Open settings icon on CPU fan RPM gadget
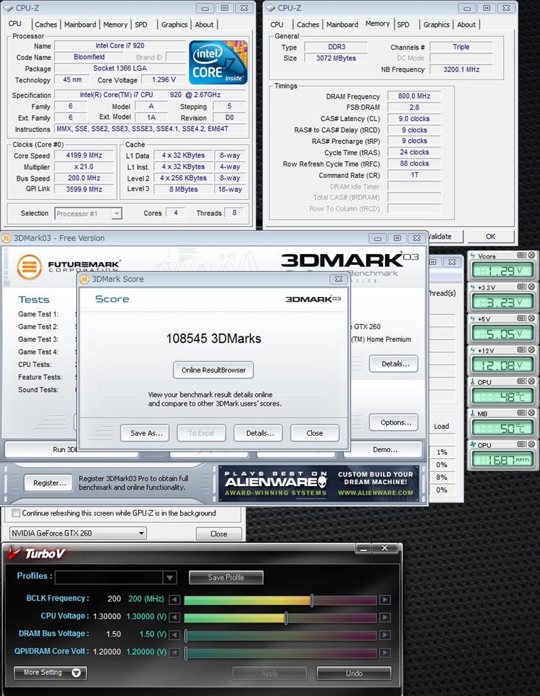The image size is (540, 696). tap(522, 445)
